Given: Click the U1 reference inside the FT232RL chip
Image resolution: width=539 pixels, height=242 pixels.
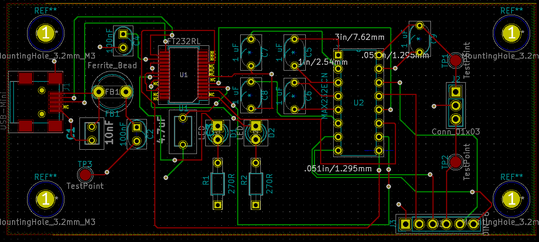Looking at the screenshot, I should click(x=183, y=74).
